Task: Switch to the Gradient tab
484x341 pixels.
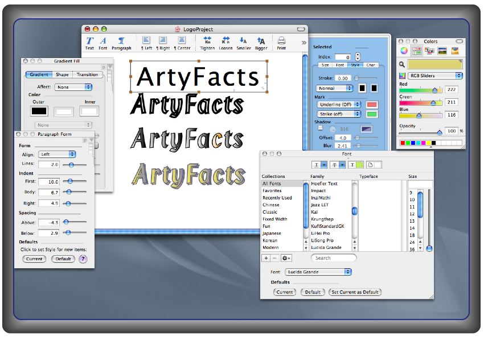Action: (39, 74)
